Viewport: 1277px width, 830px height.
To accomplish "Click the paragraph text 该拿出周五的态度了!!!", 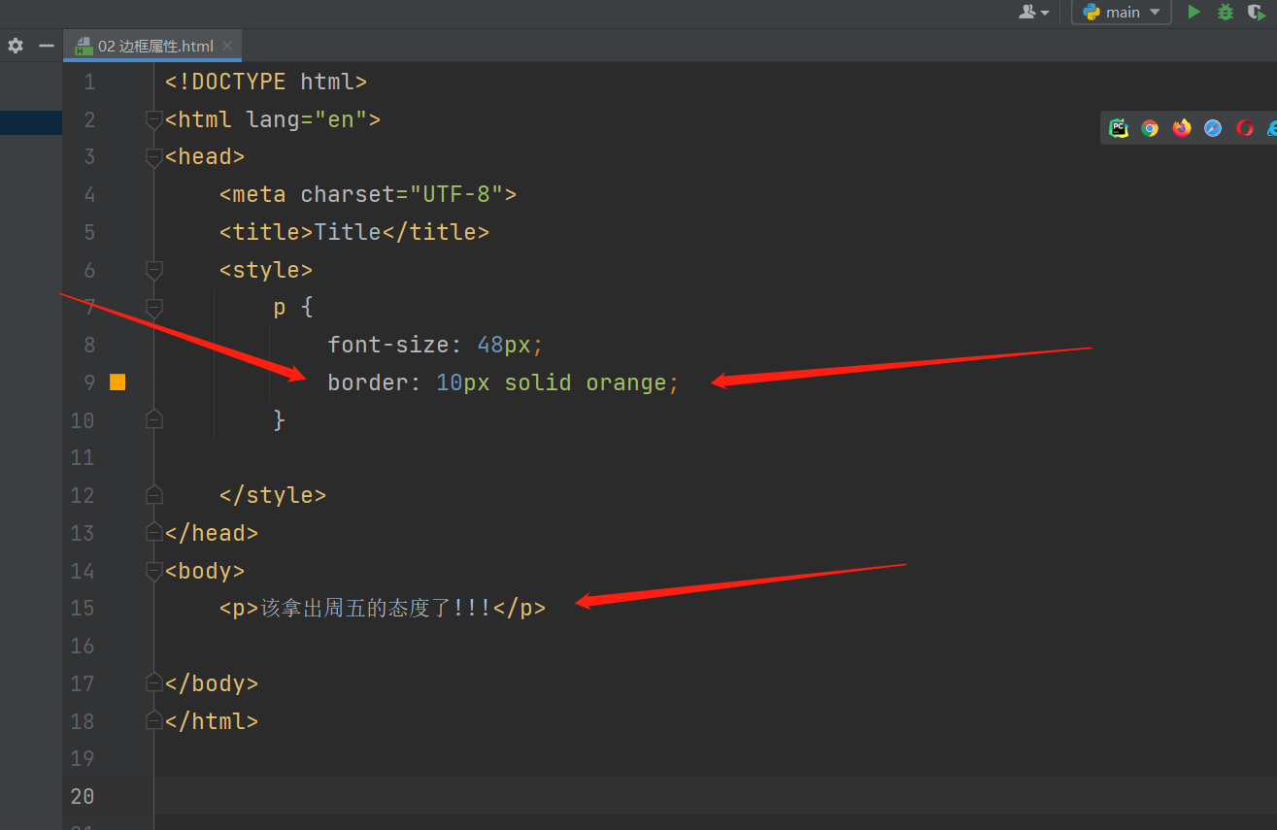I will tap(376, 609).
